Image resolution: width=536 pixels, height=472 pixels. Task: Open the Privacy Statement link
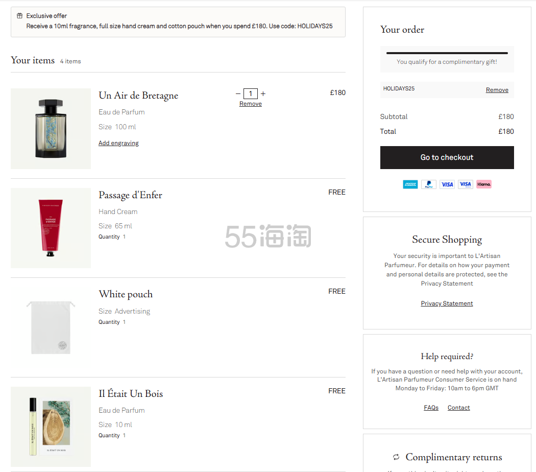447,303
